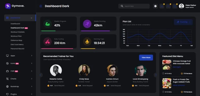Click the purple Weekly Running icon

pos(87,24)
